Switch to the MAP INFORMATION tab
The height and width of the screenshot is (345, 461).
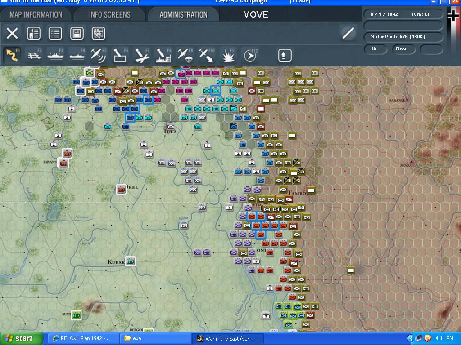36,15
